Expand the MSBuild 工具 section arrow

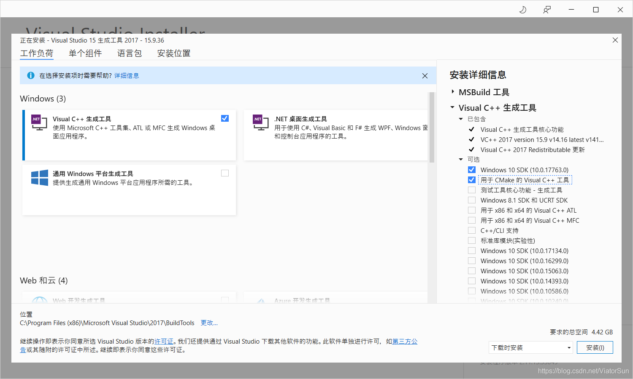[453, 92]
